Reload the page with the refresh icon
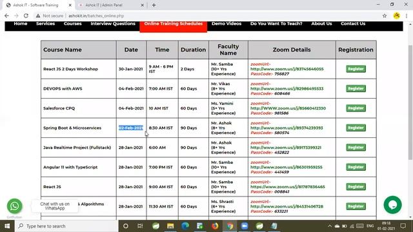Screen dimensions: 413x232 pos(26,15)
